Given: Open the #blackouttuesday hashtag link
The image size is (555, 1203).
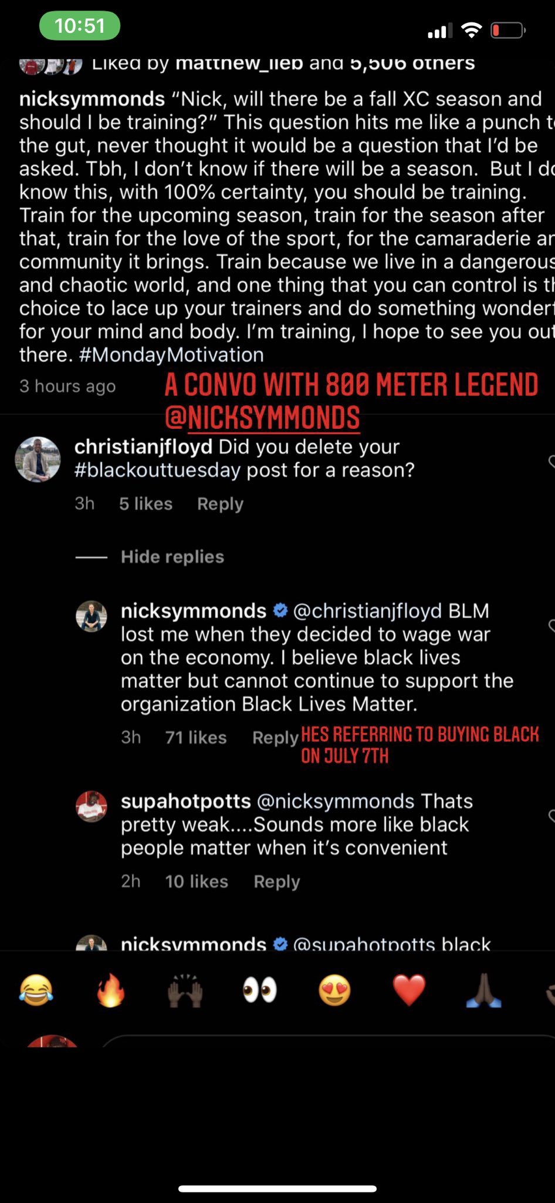Looking at the screenshot, I should click(x=157, y=470).
